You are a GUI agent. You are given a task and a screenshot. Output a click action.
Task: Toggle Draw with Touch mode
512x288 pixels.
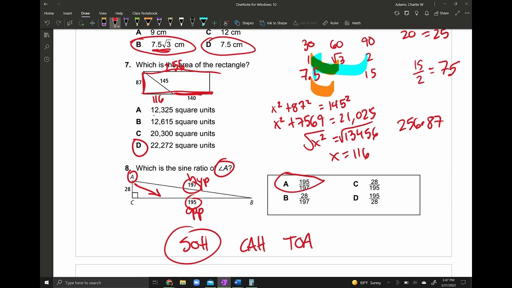click(x=226, y=23)
